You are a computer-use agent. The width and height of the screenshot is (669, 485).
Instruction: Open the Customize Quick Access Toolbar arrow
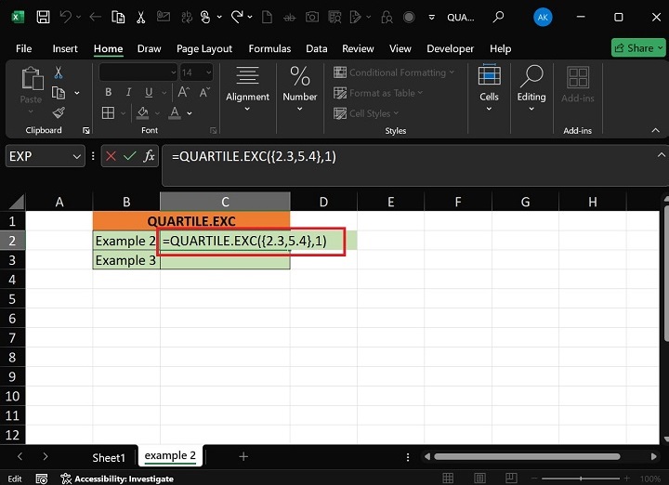click(x=432, y=18)
